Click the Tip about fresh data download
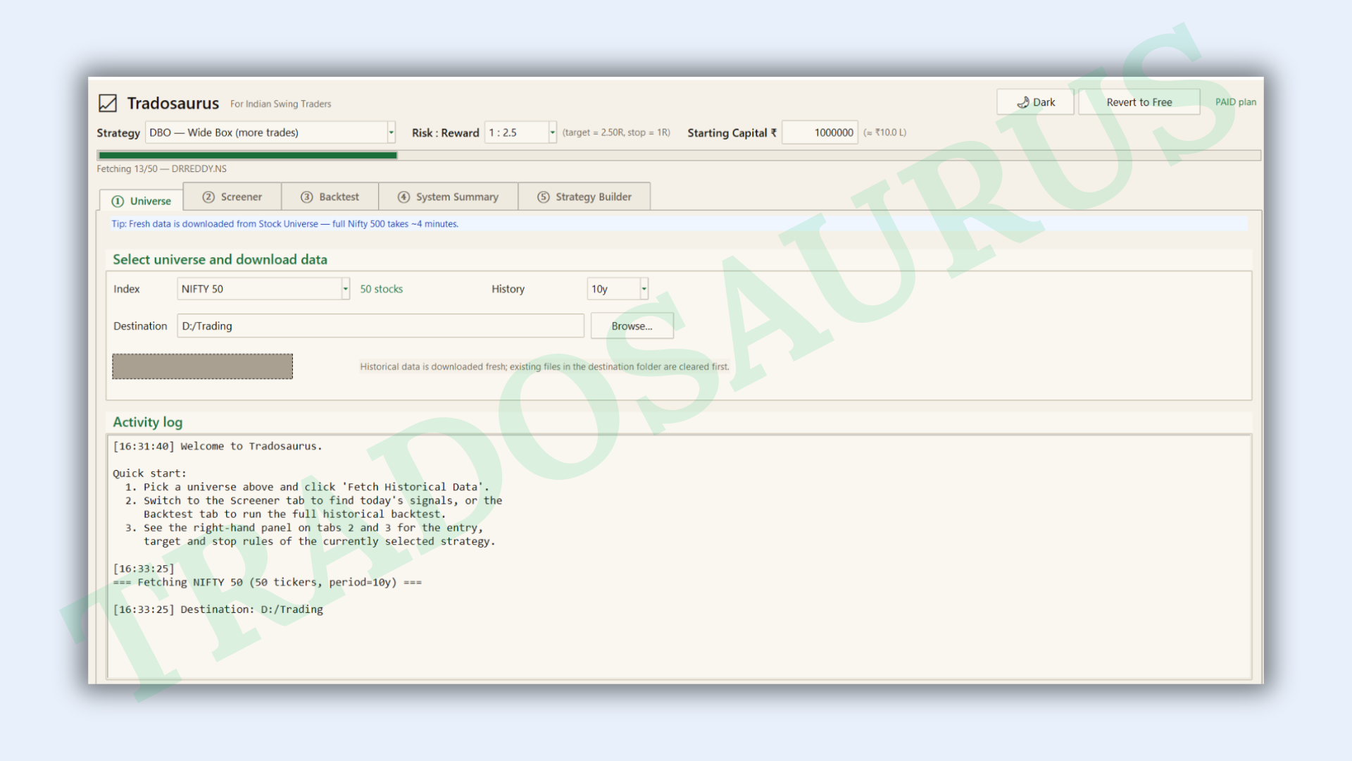 pos(284,224)
